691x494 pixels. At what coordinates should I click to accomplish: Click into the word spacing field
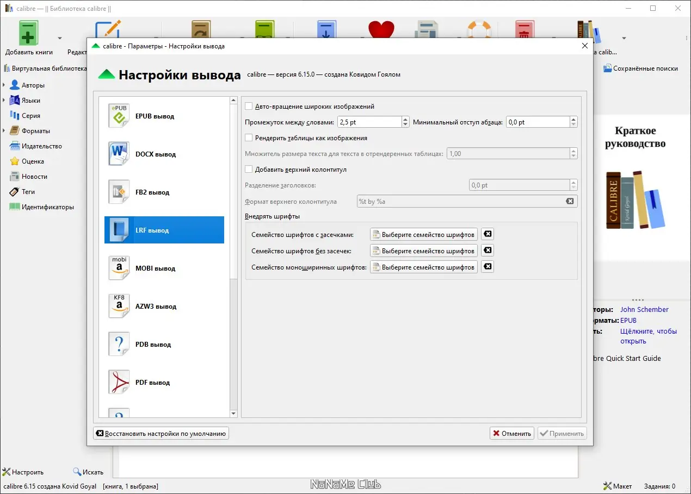pyautogui.click(x=369, y=122)
